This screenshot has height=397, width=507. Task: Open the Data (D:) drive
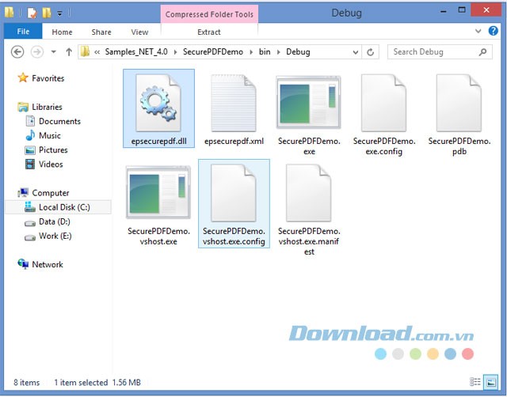pos(55,221)
